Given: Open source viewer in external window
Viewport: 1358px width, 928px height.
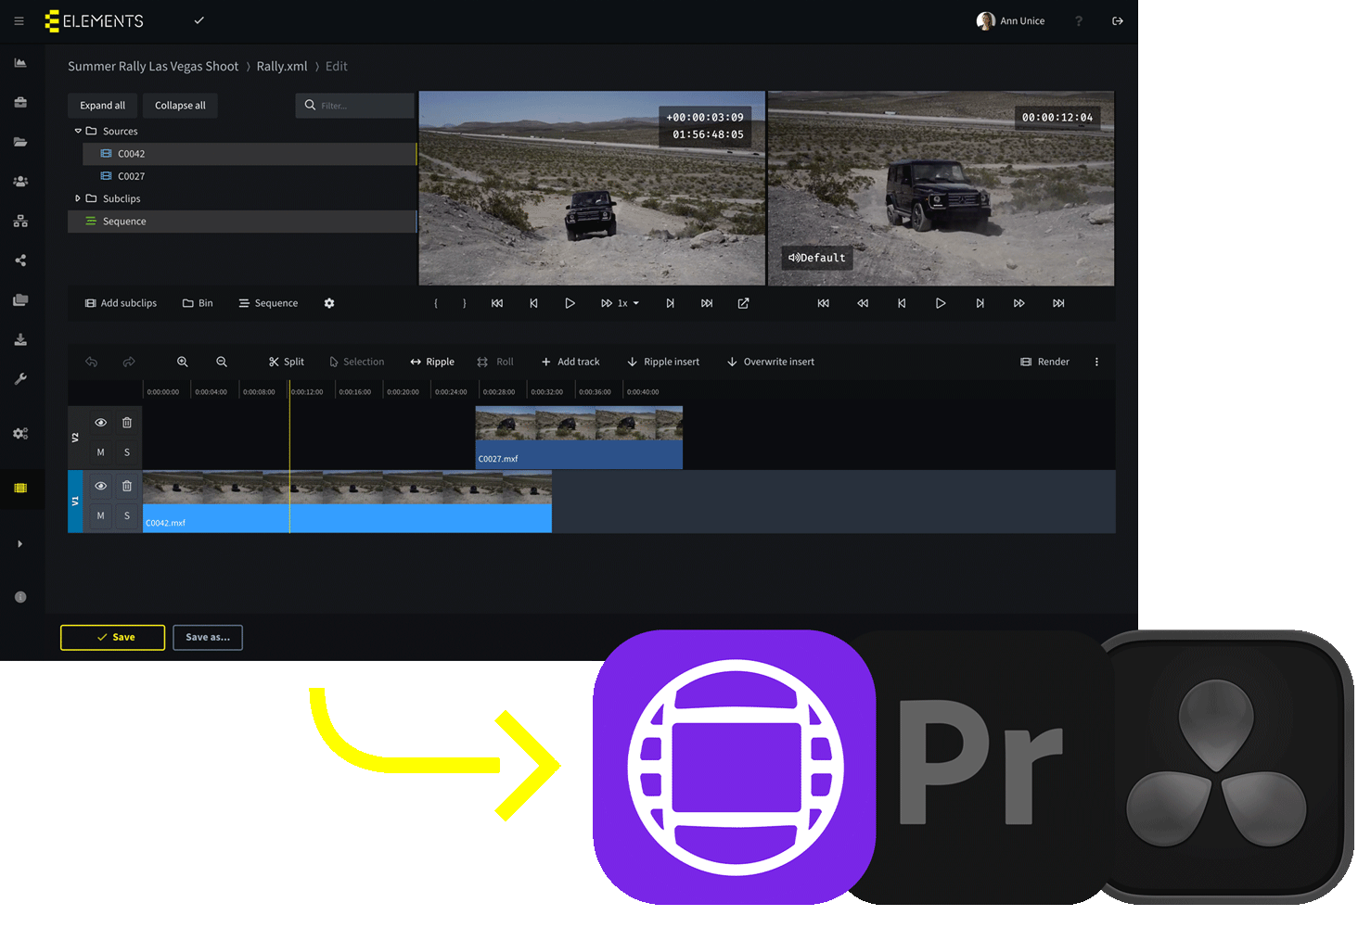Looking at the screenshot, I should (x=743, y=303).
